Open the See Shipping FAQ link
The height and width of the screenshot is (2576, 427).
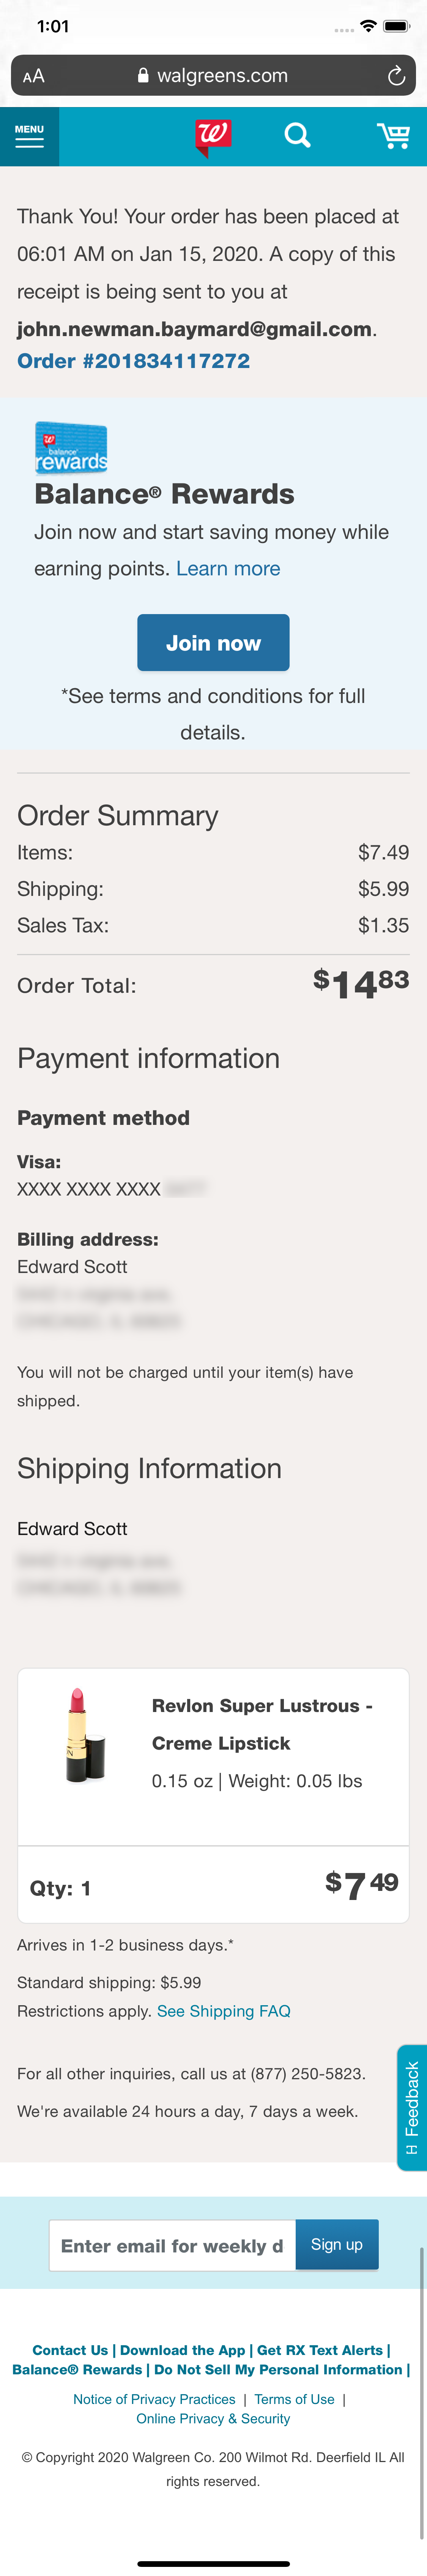223,2011
